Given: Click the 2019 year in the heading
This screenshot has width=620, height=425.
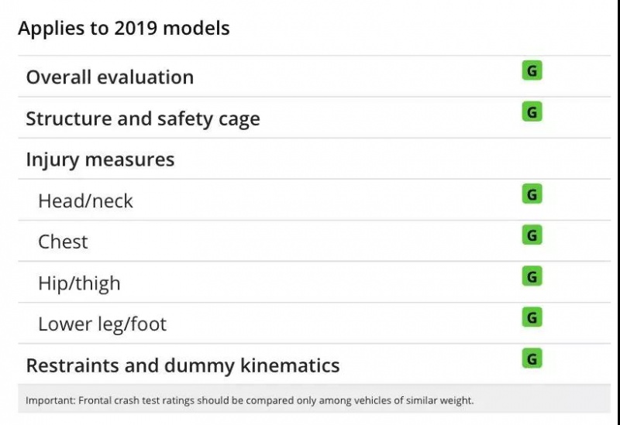Looking at the screenshot, I should coord(135,29).
